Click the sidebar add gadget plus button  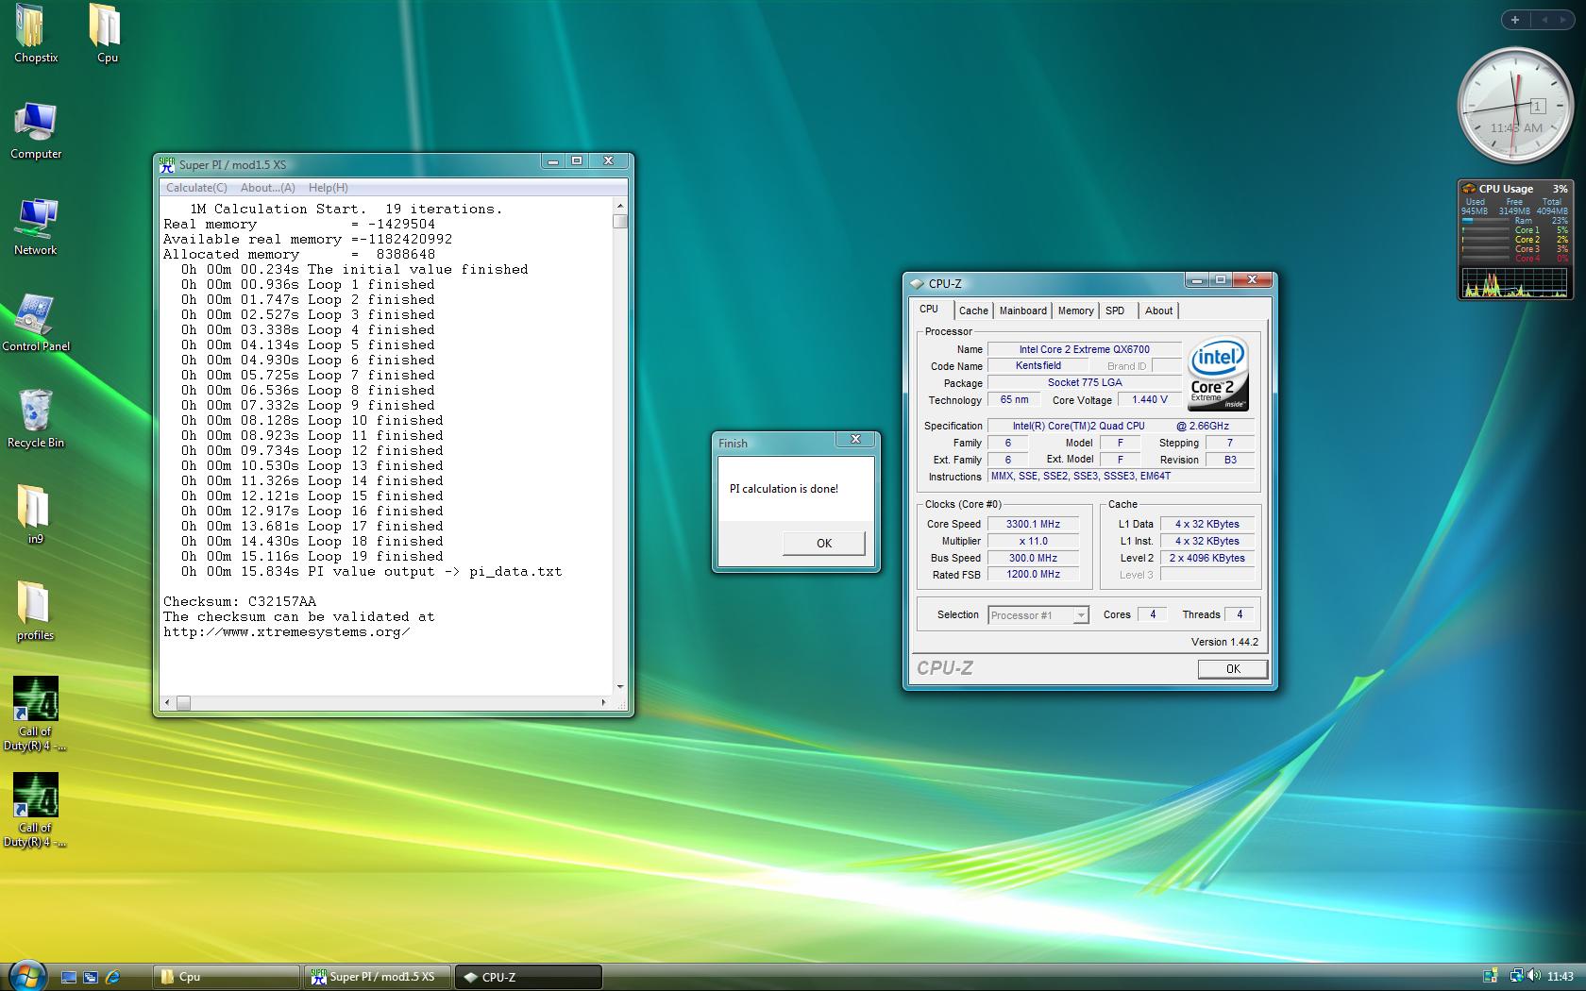(x=1514, y=20)
